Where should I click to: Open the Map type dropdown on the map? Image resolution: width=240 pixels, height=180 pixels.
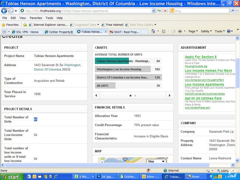pyautogui.click(x=157, y=161)
